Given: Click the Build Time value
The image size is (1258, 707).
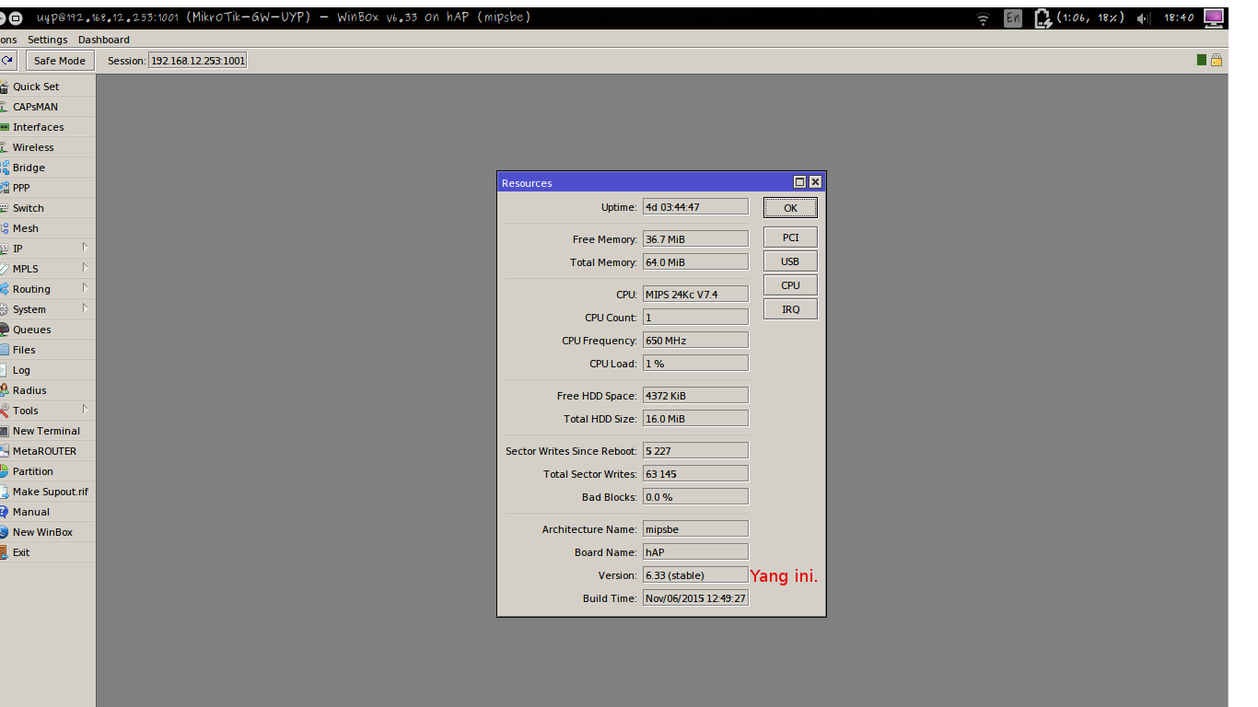Looking at the screenshot, I should (695, 598).
